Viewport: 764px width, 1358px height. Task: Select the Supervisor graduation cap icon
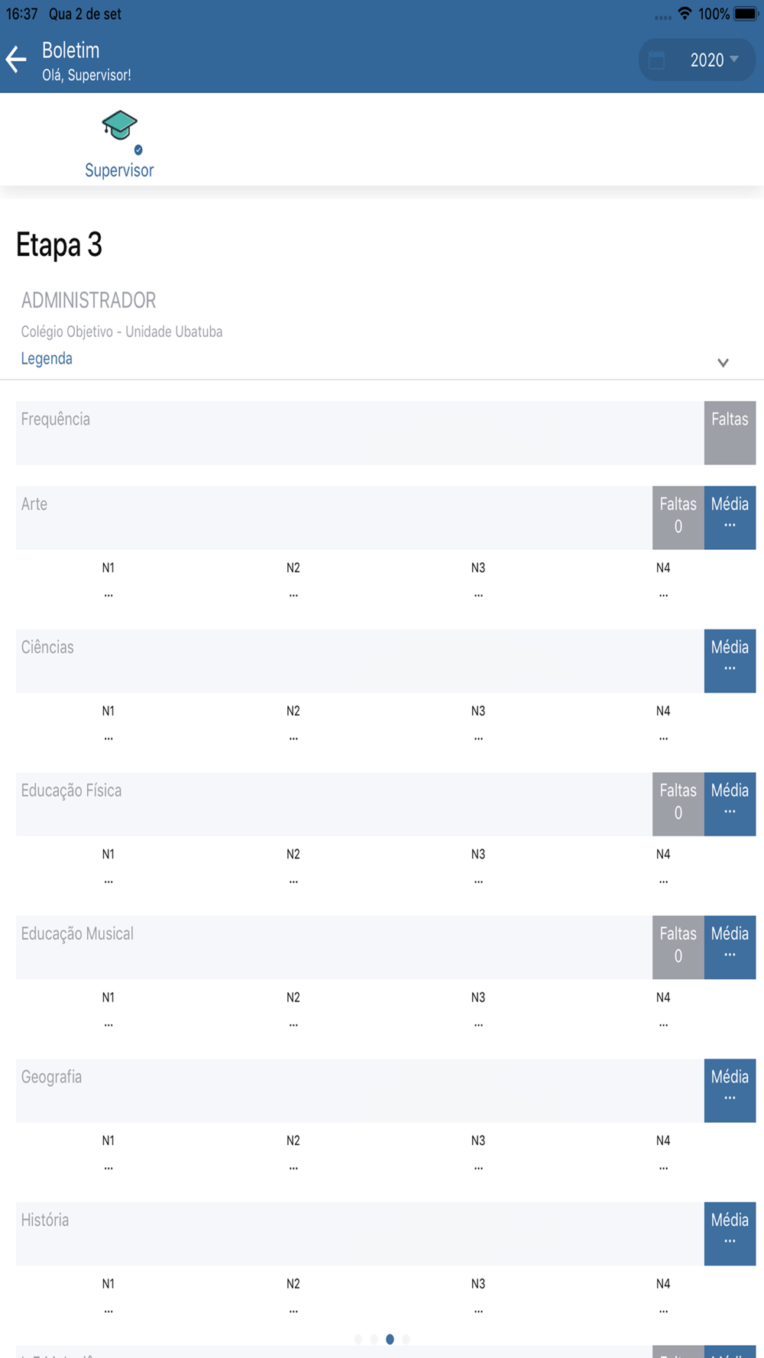[x=119, y=126]
